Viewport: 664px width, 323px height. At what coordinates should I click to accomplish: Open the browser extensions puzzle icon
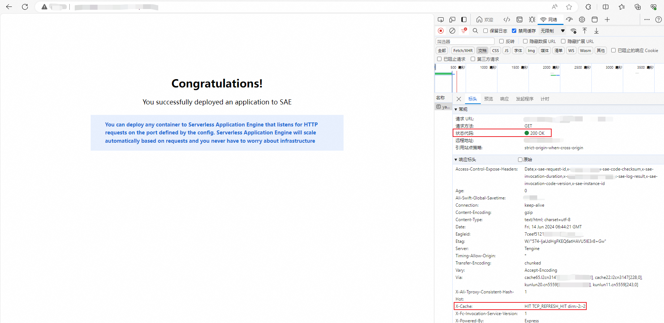(x=588, y=7)
